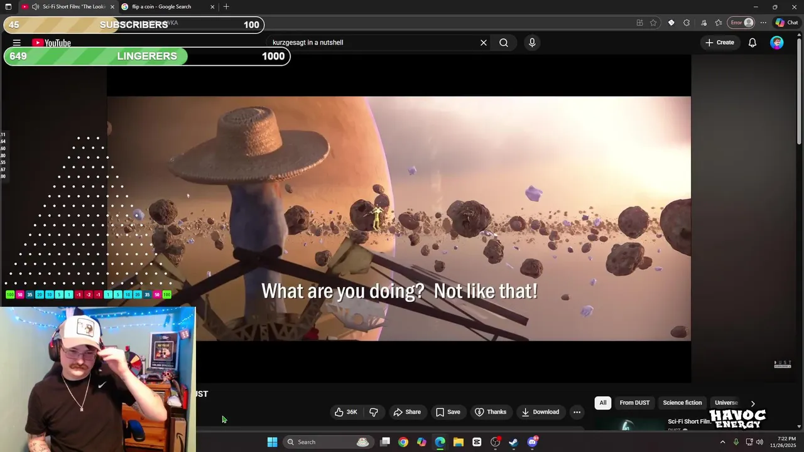Open Task View in the taskbar

pos(385,442)
